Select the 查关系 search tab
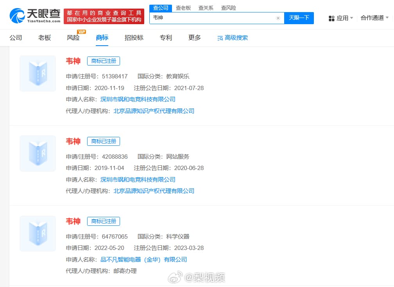Viewport: 394px width, 287px height. click(x=206, y=8)
